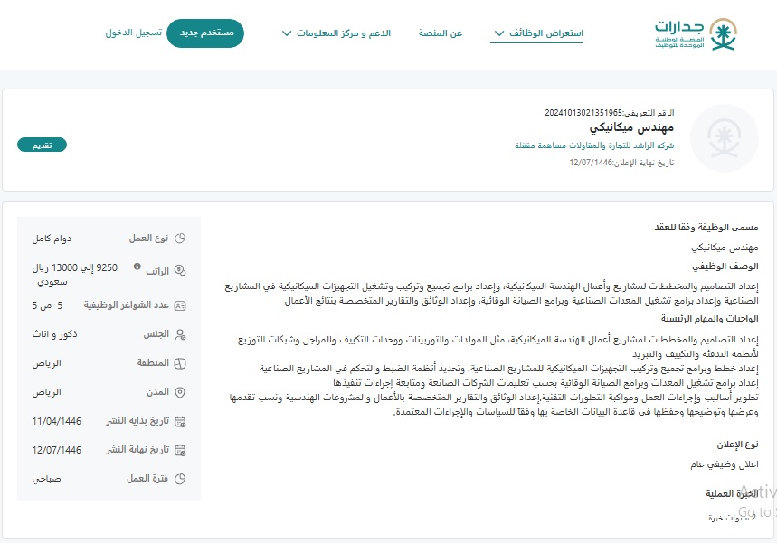The image size is (777, 543).
Task: Click the نوع الإعلان heading
Action: tap(737, 445)
